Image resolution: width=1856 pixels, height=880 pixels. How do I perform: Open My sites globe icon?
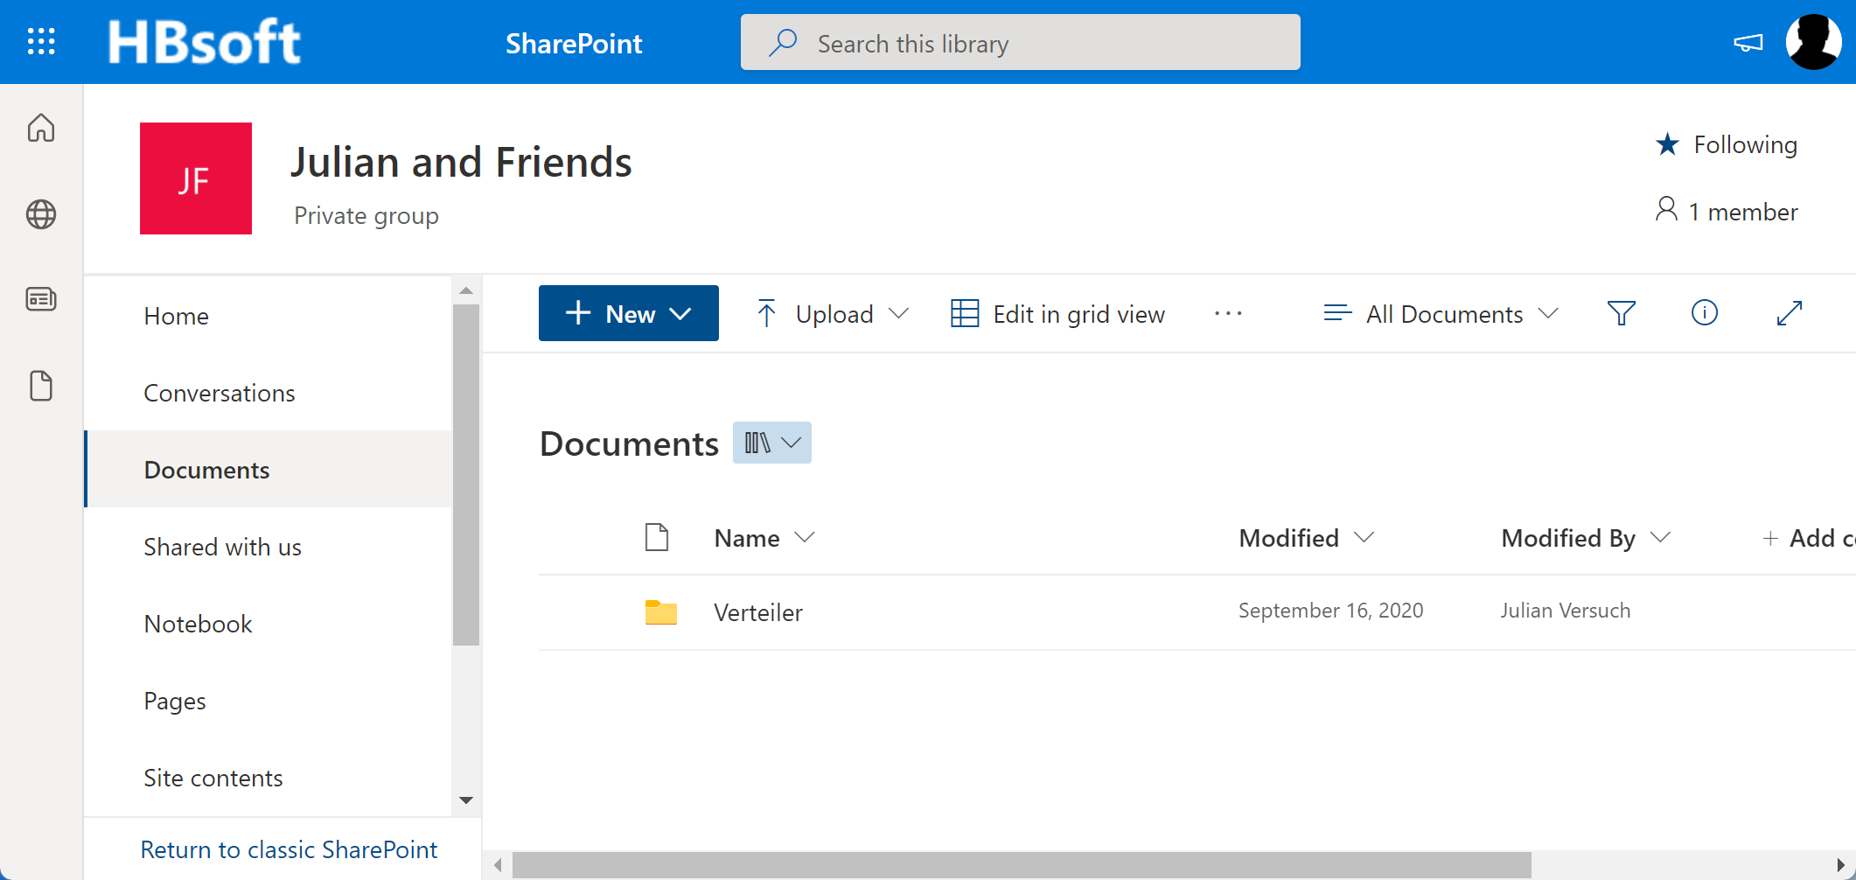(x=41, y=214)
